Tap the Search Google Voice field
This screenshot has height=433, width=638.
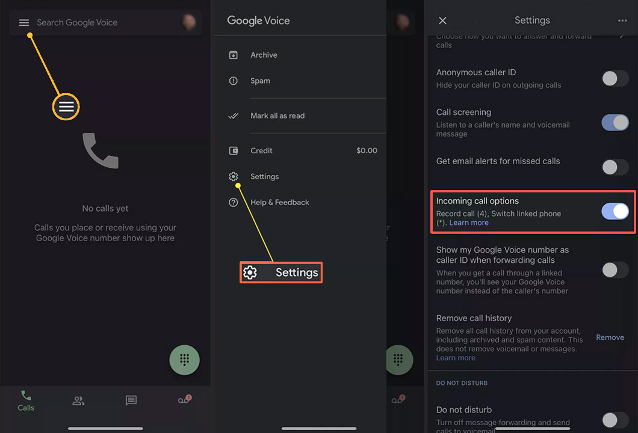tap(105, 23)
